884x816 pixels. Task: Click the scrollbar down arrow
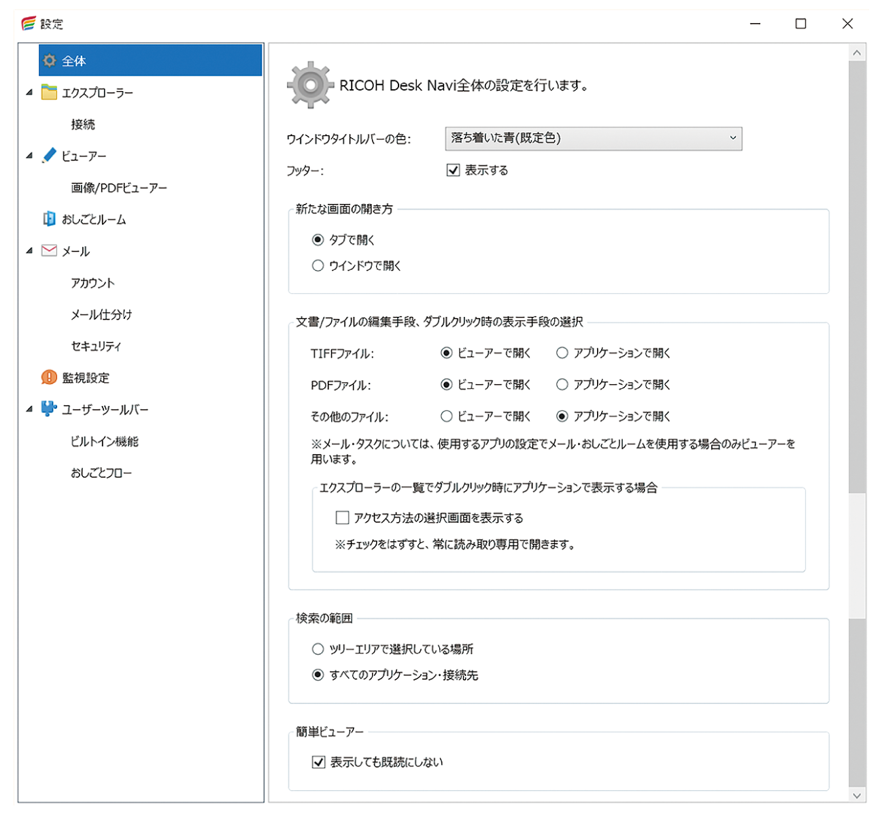(857, 795)
